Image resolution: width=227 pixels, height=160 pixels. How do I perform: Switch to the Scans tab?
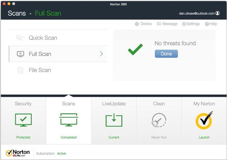tap(68, 121)
